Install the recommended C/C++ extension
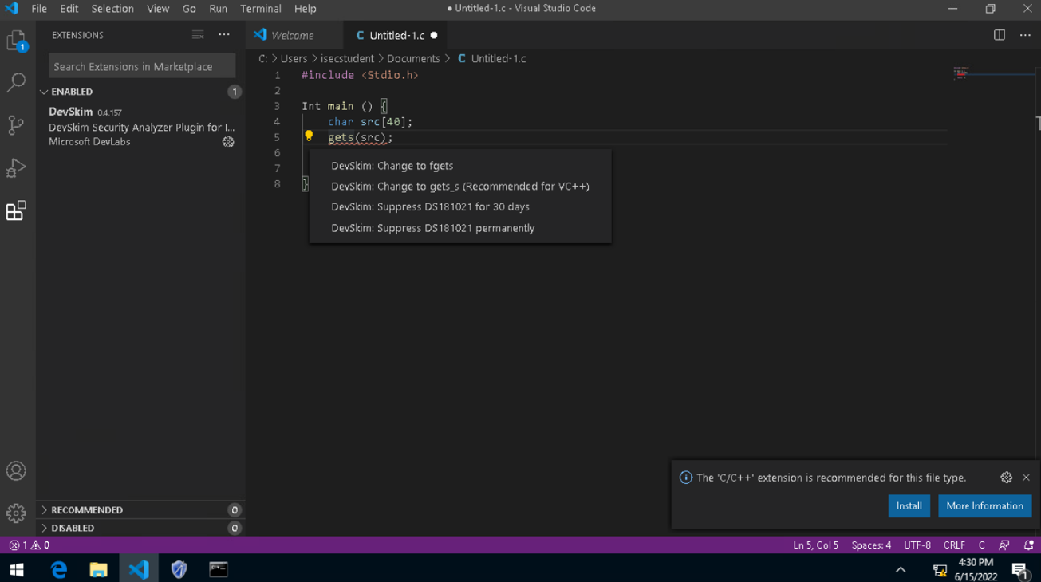This screenshot has height=582, width=1041. click(909, 506)
